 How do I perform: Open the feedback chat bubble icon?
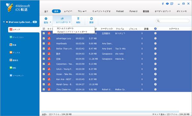point(167,4)
